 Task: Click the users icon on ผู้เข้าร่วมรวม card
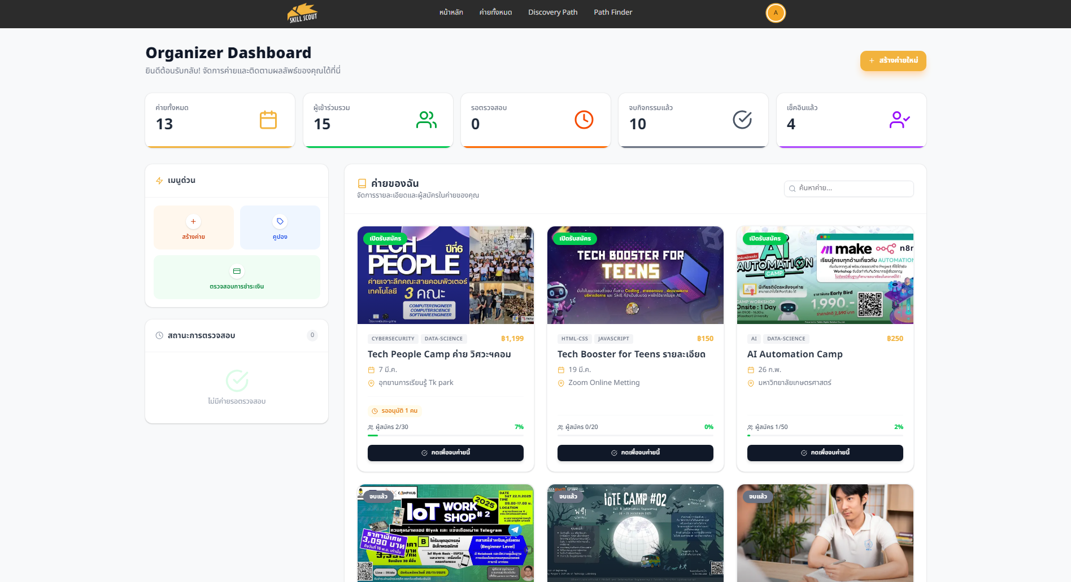coord(426,120)
